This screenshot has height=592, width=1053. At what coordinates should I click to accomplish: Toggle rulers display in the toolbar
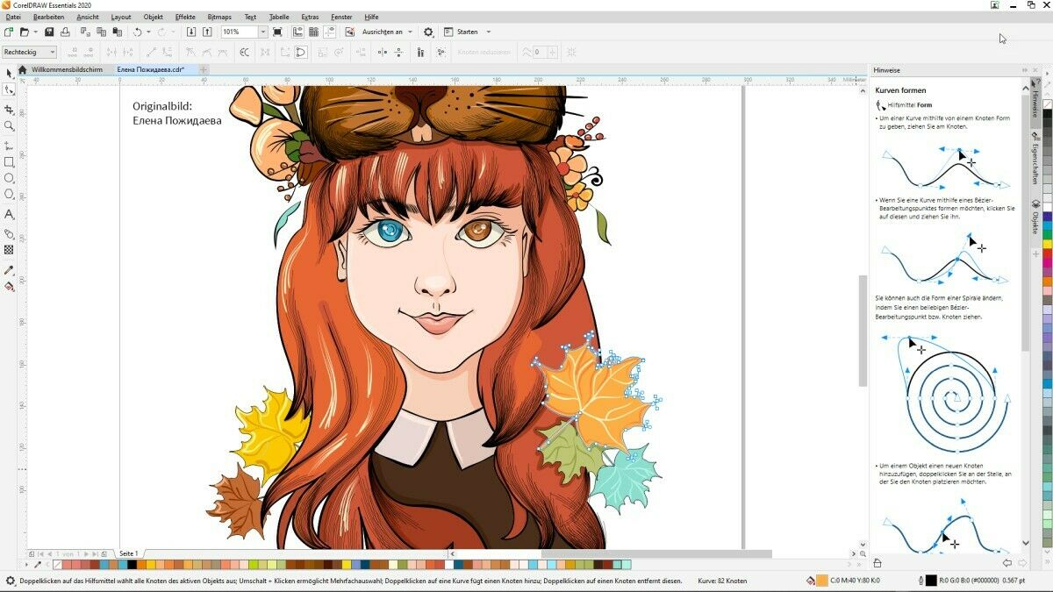click(297, 32)
